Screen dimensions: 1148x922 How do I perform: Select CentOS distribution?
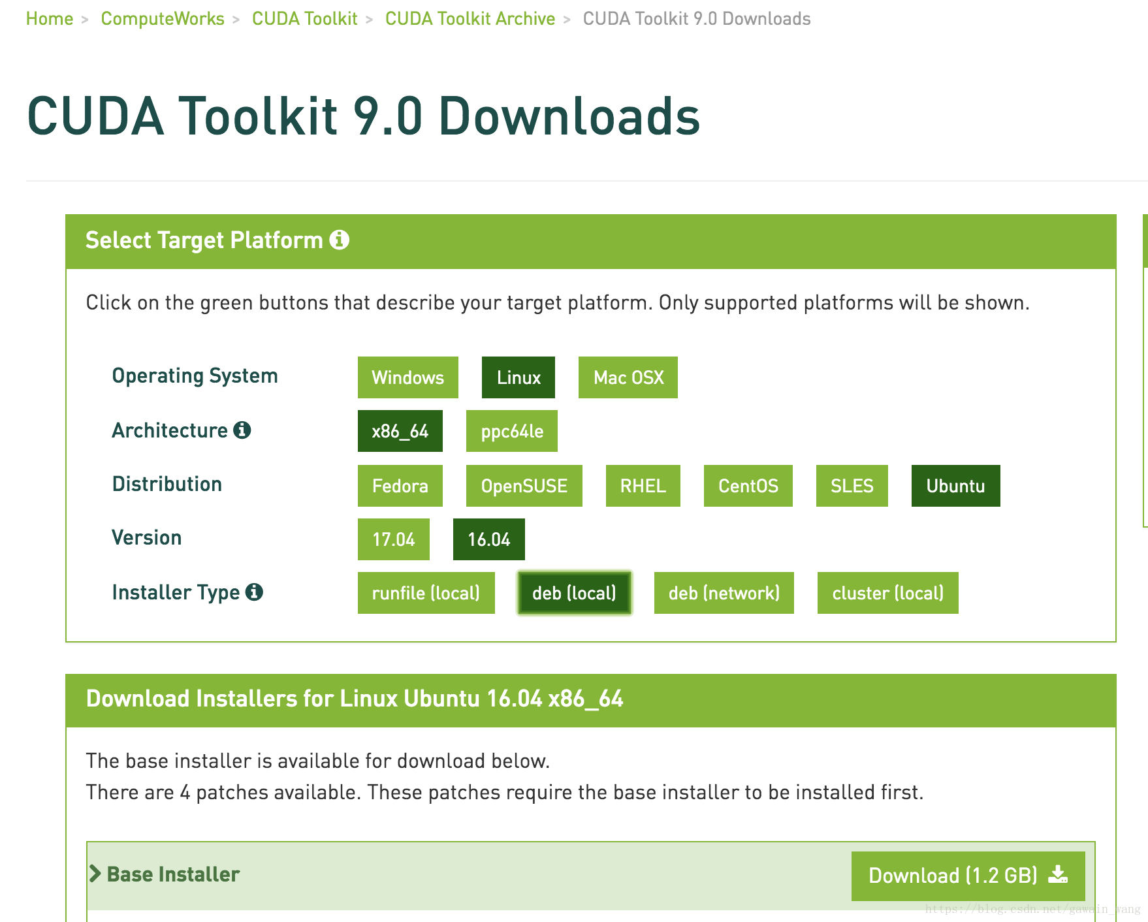tap(748, 486)
